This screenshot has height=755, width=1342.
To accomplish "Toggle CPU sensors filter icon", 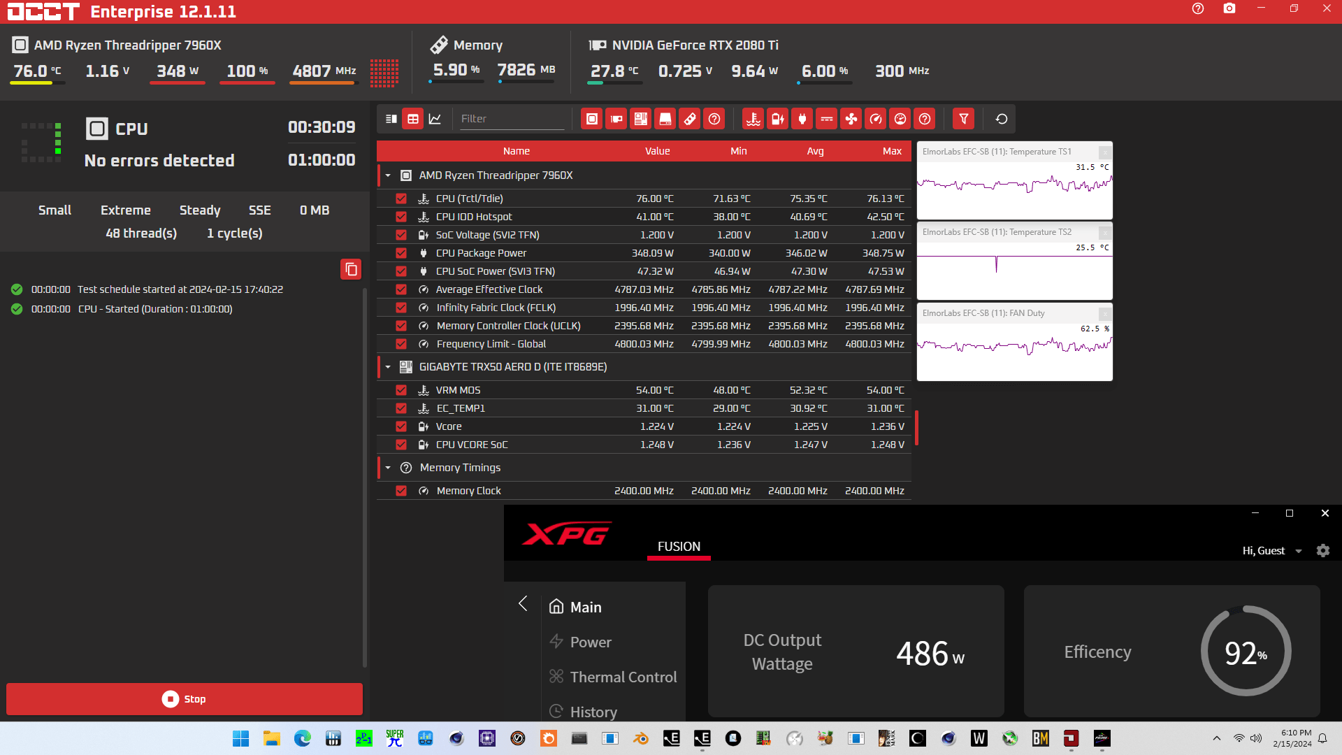I will pos(592,119).
